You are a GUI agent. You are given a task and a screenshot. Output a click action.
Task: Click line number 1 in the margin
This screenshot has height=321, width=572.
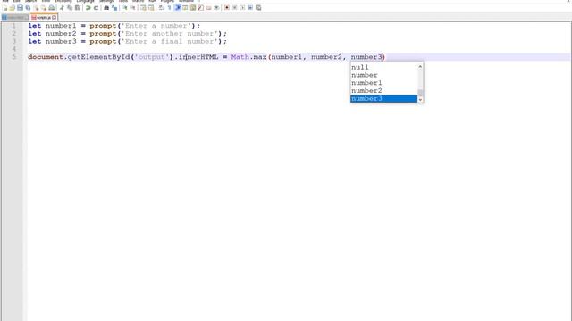[x=14, y=26]
